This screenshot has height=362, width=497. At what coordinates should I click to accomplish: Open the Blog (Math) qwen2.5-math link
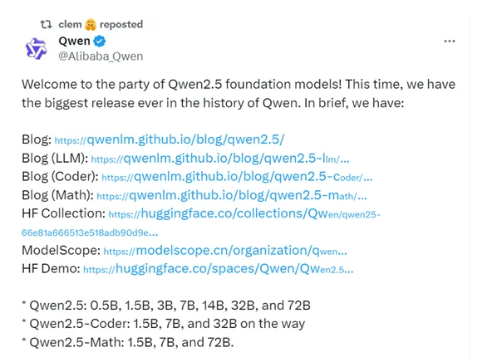tap(232, 195)
